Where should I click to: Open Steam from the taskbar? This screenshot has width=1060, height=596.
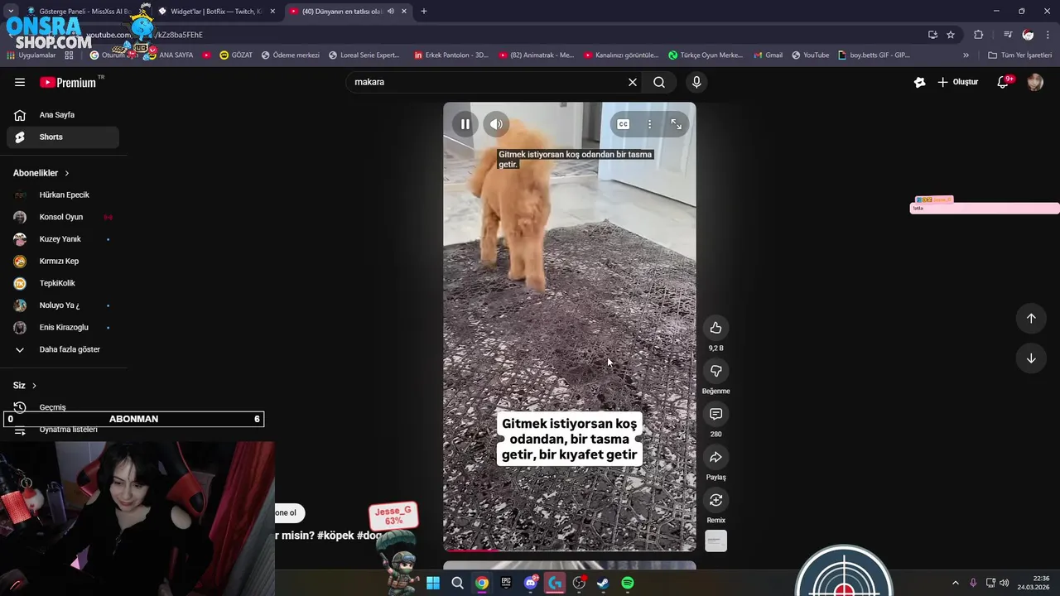point(604,583)
